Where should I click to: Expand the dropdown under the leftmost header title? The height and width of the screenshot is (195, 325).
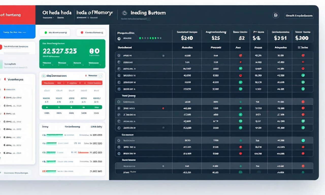47,18
